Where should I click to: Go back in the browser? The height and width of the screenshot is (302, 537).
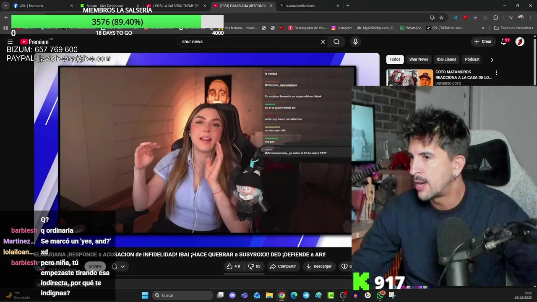point(6,18)
